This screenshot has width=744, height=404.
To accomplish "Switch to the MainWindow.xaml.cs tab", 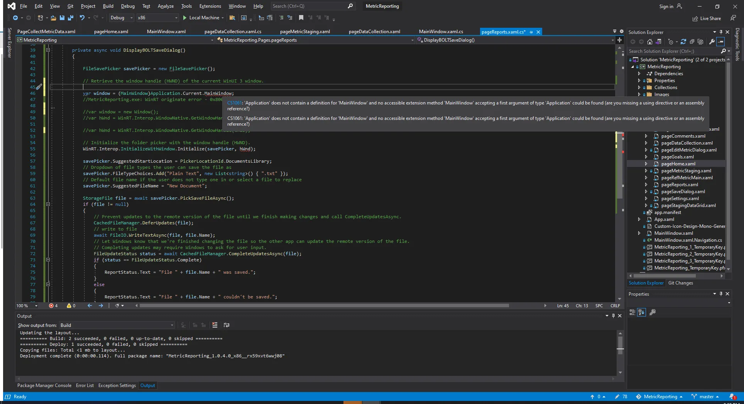I will click(441, 32).
